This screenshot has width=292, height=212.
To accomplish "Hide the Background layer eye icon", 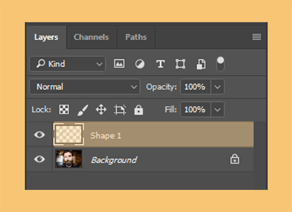I will point(40,159).
